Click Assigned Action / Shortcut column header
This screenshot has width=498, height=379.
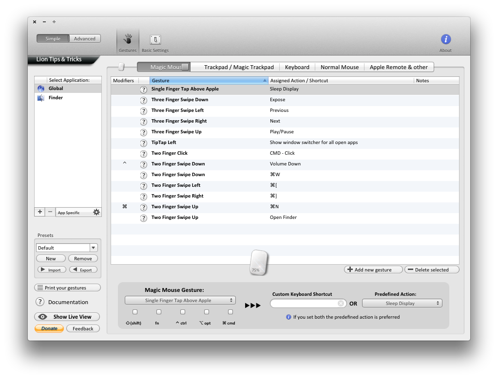point(341,81)
